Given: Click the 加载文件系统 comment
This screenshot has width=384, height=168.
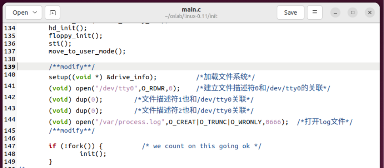Looking at the screenshot, I should 225,77.
